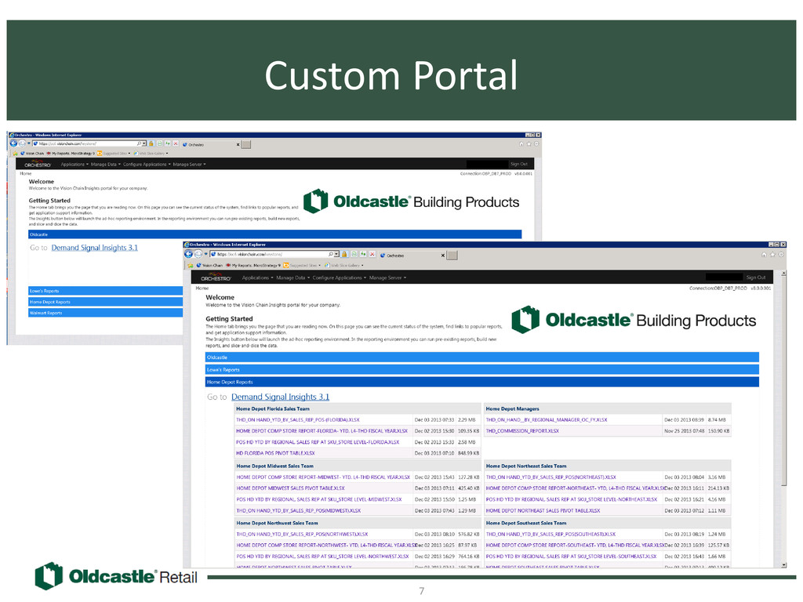Open HD FLORIDA POS PIVOT TABLE.XLSX

[x=275, y=453]
